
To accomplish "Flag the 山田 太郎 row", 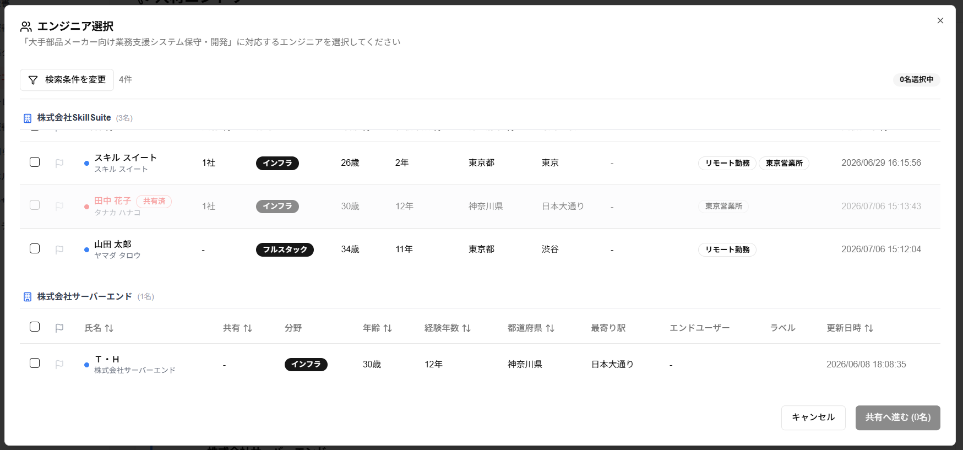I will tap(59, 250).
